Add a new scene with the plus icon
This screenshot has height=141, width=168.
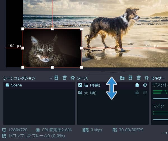[x=56, y=77]
